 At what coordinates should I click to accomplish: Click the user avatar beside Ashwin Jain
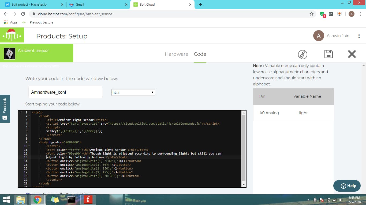(319, 36)
